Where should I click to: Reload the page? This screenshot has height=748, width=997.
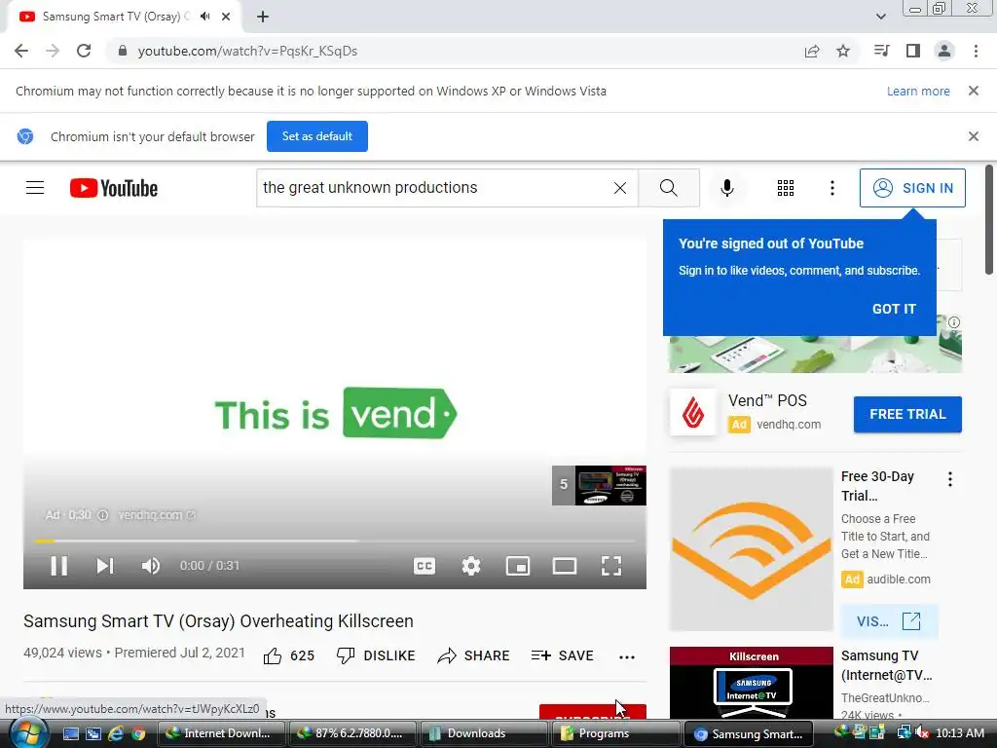click(84, 51)
